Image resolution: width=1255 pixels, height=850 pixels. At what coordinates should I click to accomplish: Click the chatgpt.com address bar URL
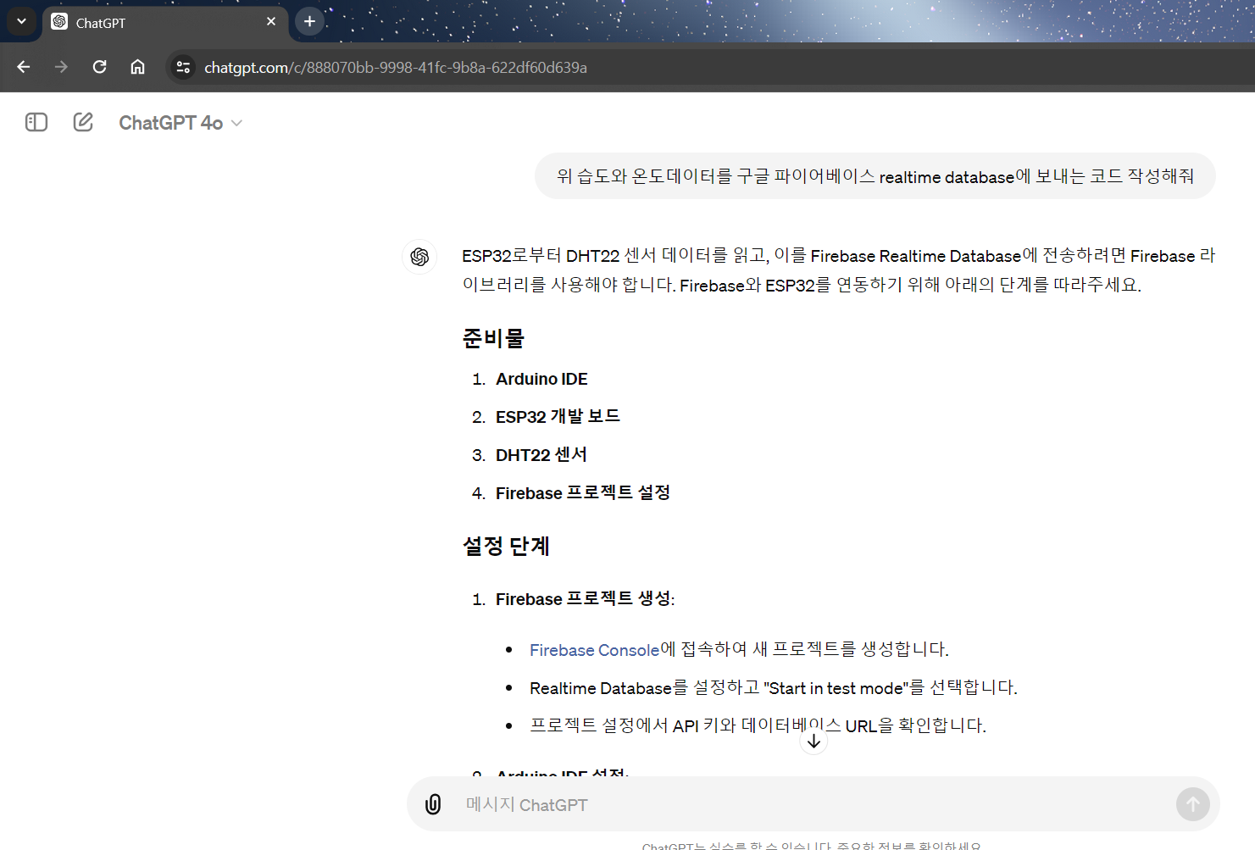click(396, 68)
